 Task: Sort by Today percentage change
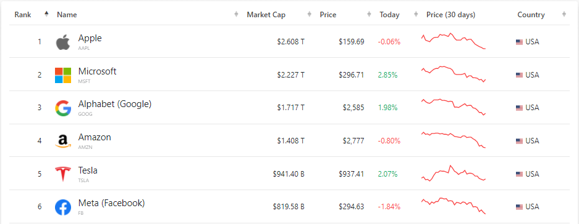point(389,15)
